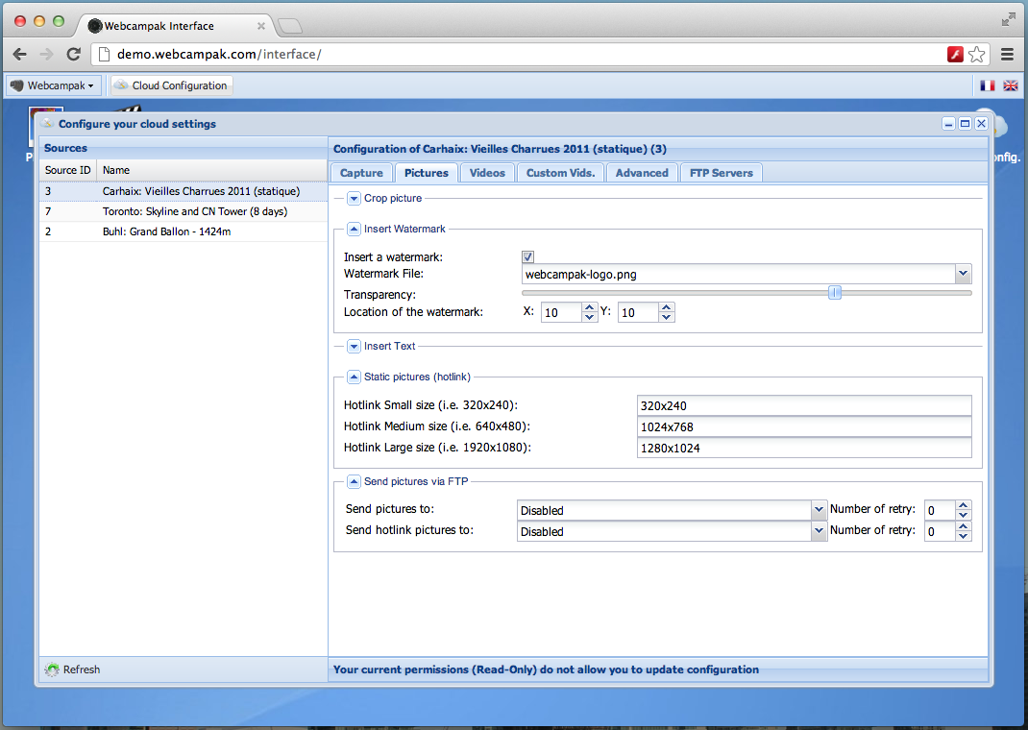Image resolution: width=1028 pixels, height=730 pixels.
Task: Click the Cloud Configuration button
Action: point(171,85)
